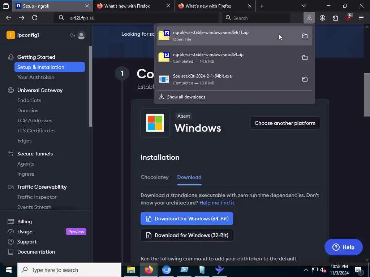Open Traffic Observability section
The height and width of the screenshot is (277, 370).
pyautogui.click(x=42, y=187)
